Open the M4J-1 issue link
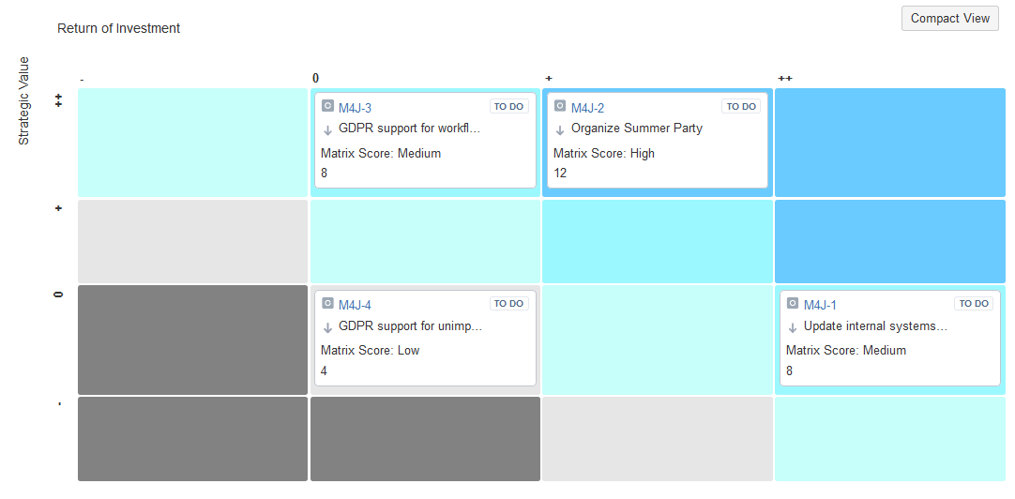Viewport: 1015px width, 499px height. [820, 305]
